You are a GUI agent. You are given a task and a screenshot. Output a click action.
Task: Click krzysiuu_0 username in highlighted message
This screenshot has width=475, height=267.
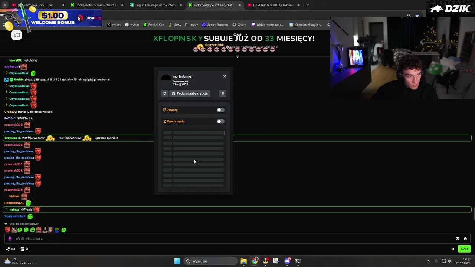[13, 138]
